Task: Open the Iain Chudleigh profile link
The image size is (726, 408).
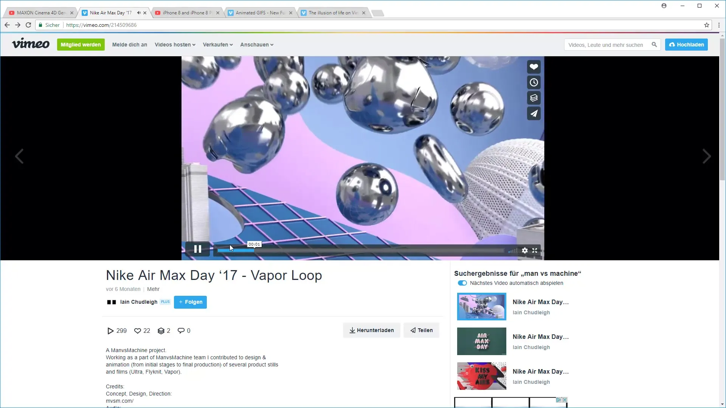Action: (x=139, y=302)
